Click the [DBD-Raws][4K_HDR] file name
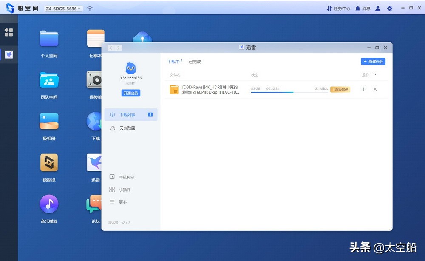The width and height of the screenshot is (425, 261). 211,89
